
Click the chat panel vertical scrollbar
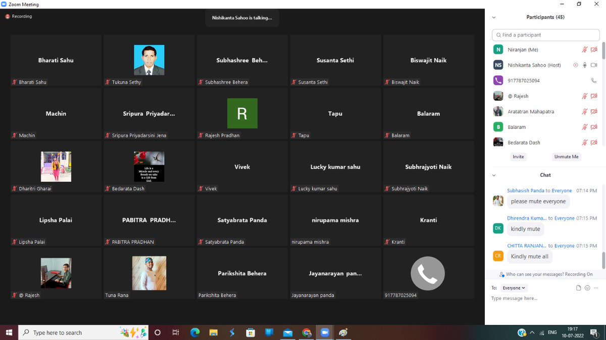point(603,260)
